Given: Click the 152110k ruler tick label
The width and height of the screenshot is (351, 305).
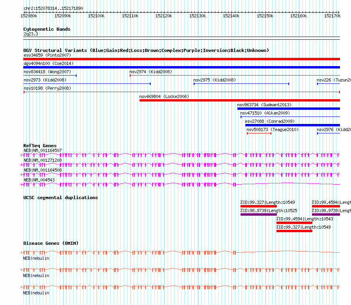Looking at the screenshot, I should point(130,16).
